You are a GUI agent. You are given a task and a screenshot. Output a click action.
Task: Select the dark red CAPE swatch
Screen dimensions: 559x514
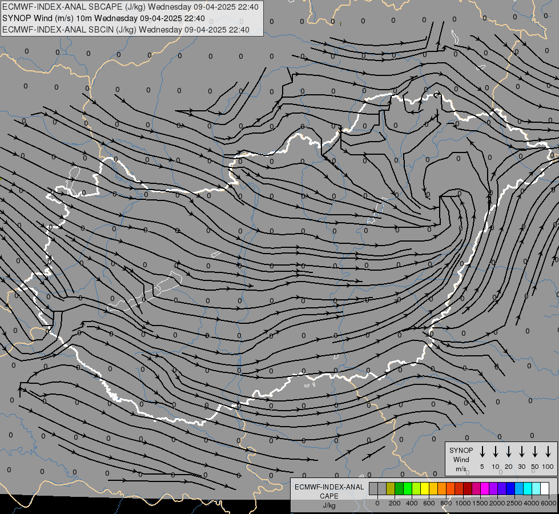pyautogui.click(x=468, y=488)
